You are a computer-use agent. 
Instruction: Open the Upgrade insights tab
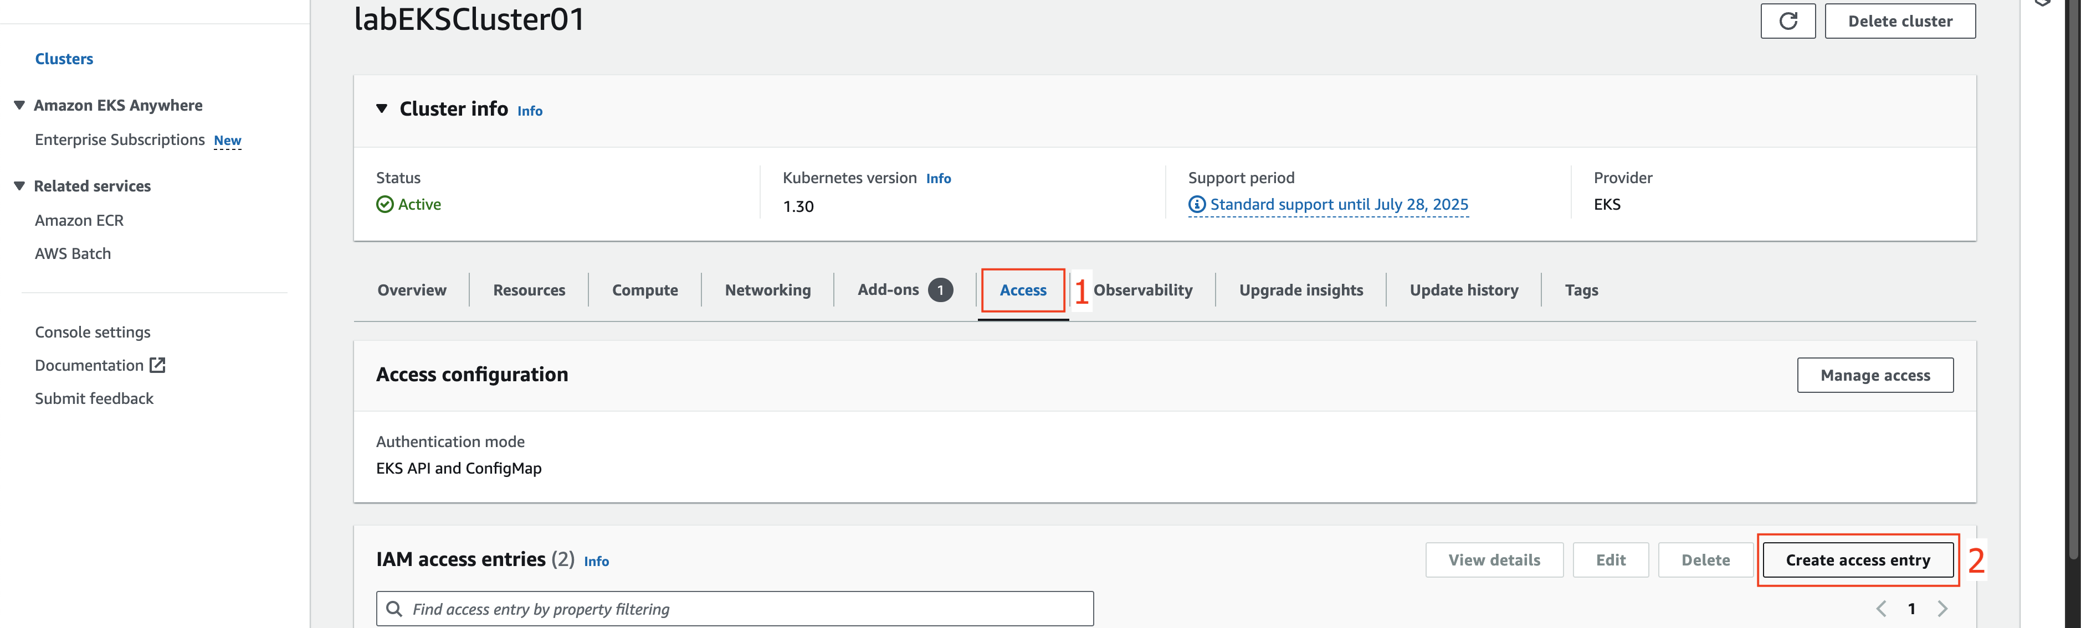1301,290
